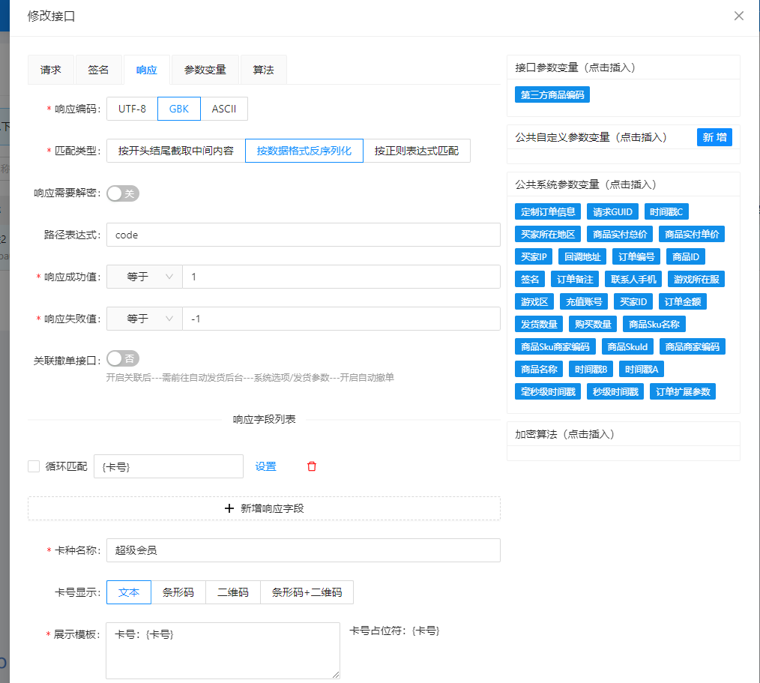Insert 商品实付单价 variable tag
760x683 pixels.
point(692,234)
